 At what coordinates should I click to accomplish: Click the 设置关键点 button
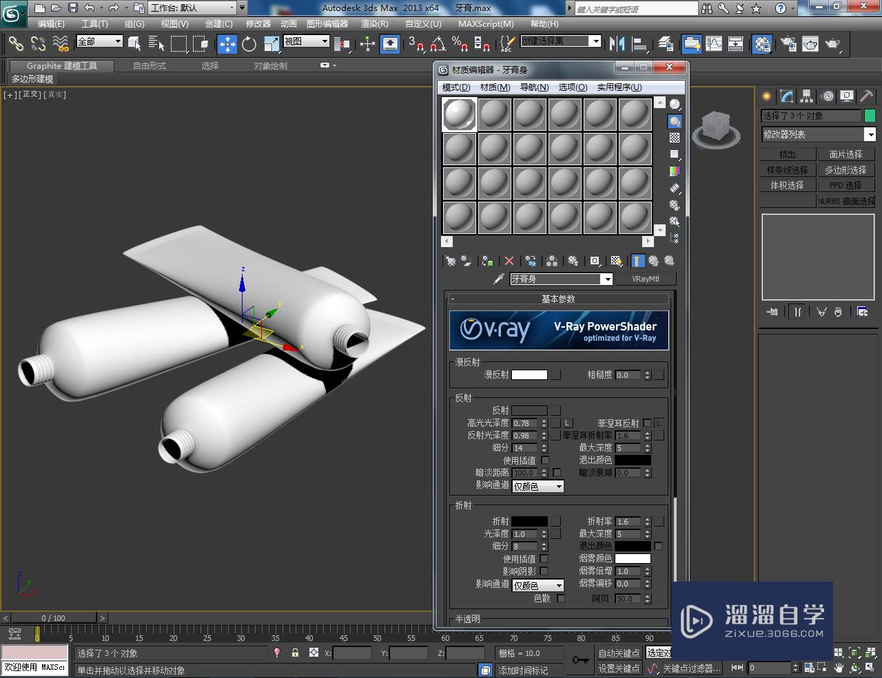[x=619, y=668]
